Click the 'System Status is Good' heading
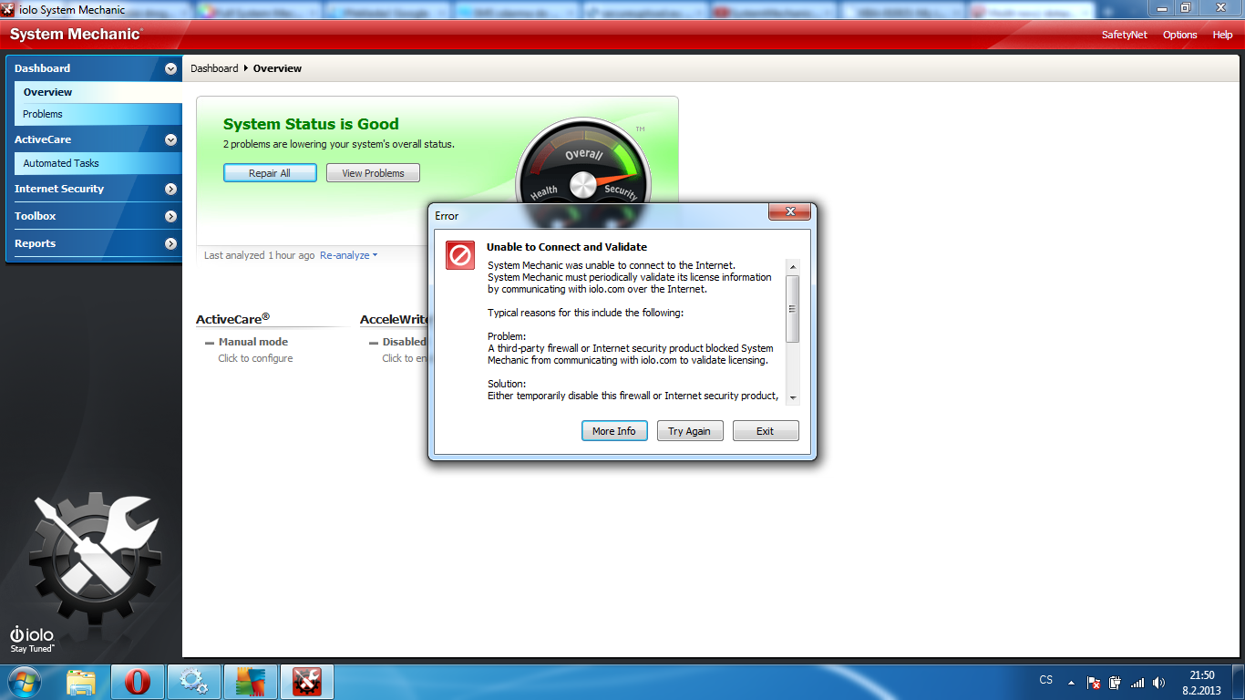 point(311,124)
